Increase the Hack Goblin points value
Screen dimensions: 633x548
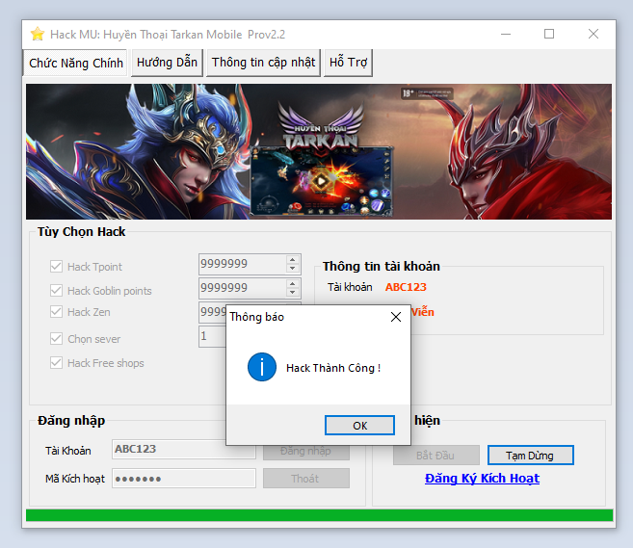pos(293,284)
